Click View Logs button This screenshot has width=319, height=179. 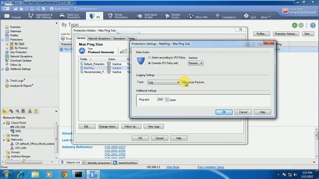click(x=154, y=127)
